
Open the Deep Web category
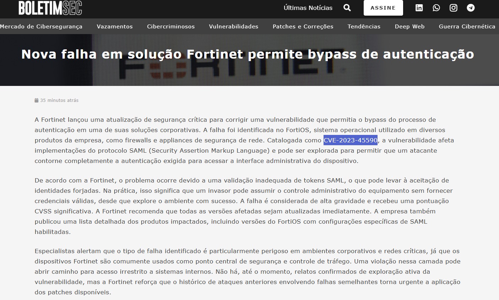(409, 27)
